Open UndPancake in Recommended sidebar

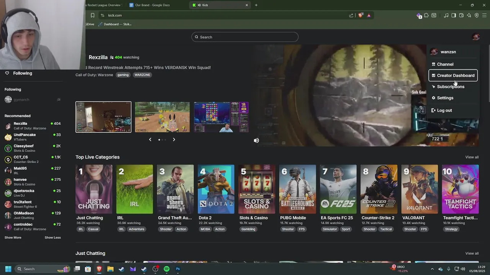[x=33, y=137]
